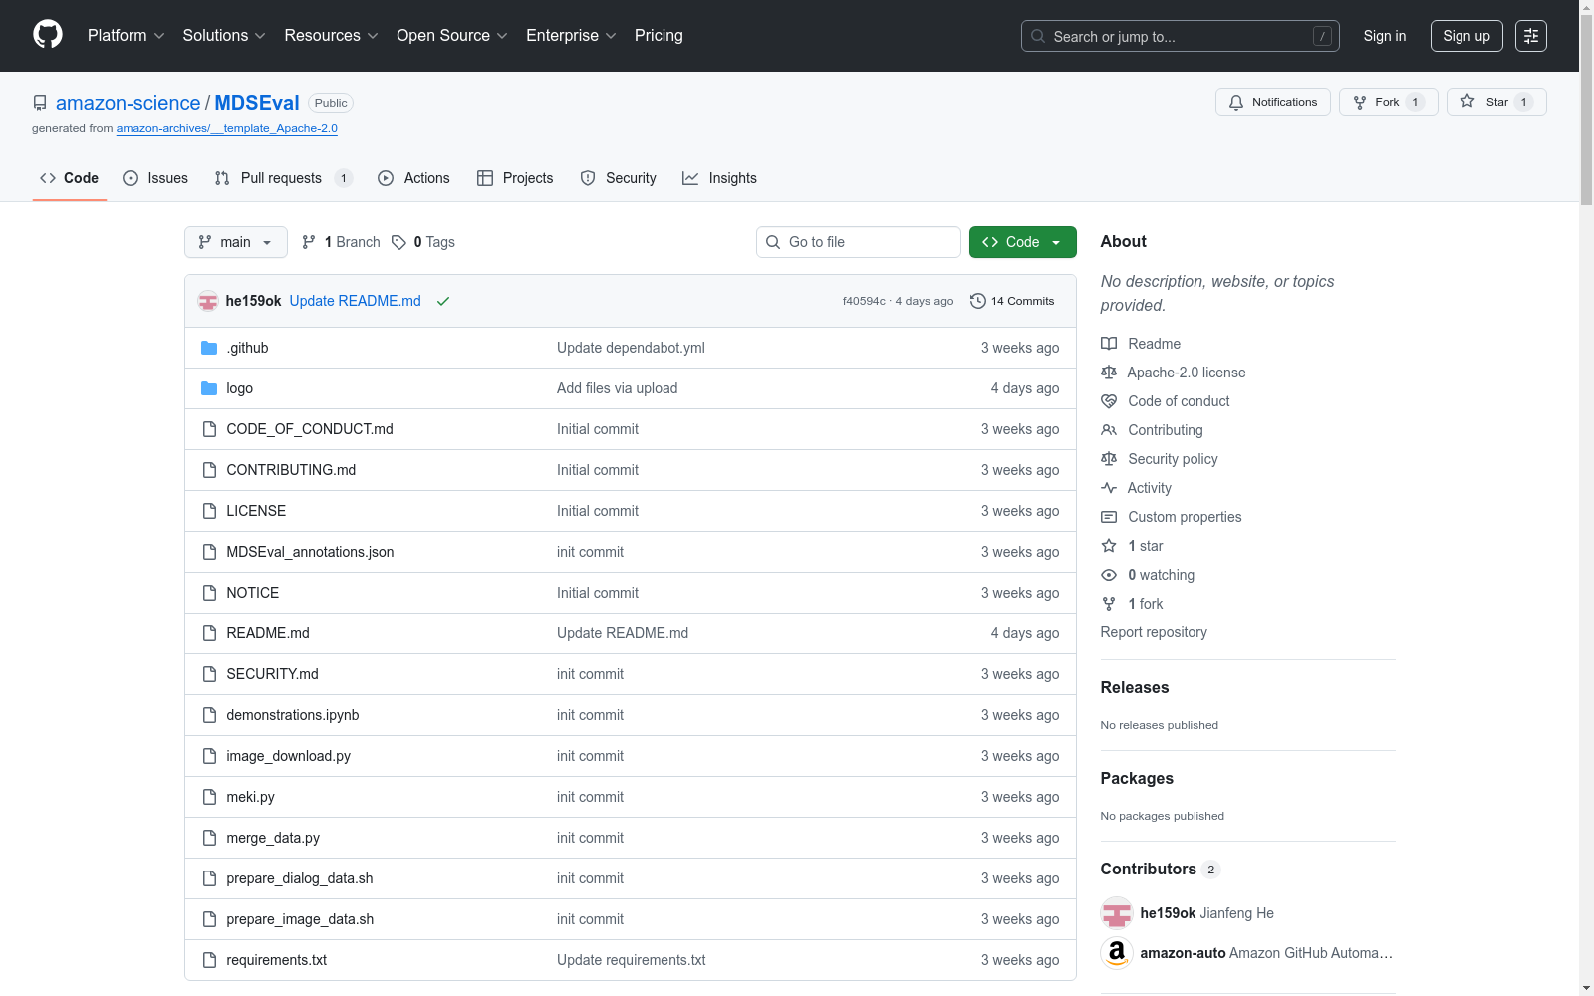The image size is (1594, 996).
Task: Go to the GitHub homepage logo
Action: tap(48, 35)
